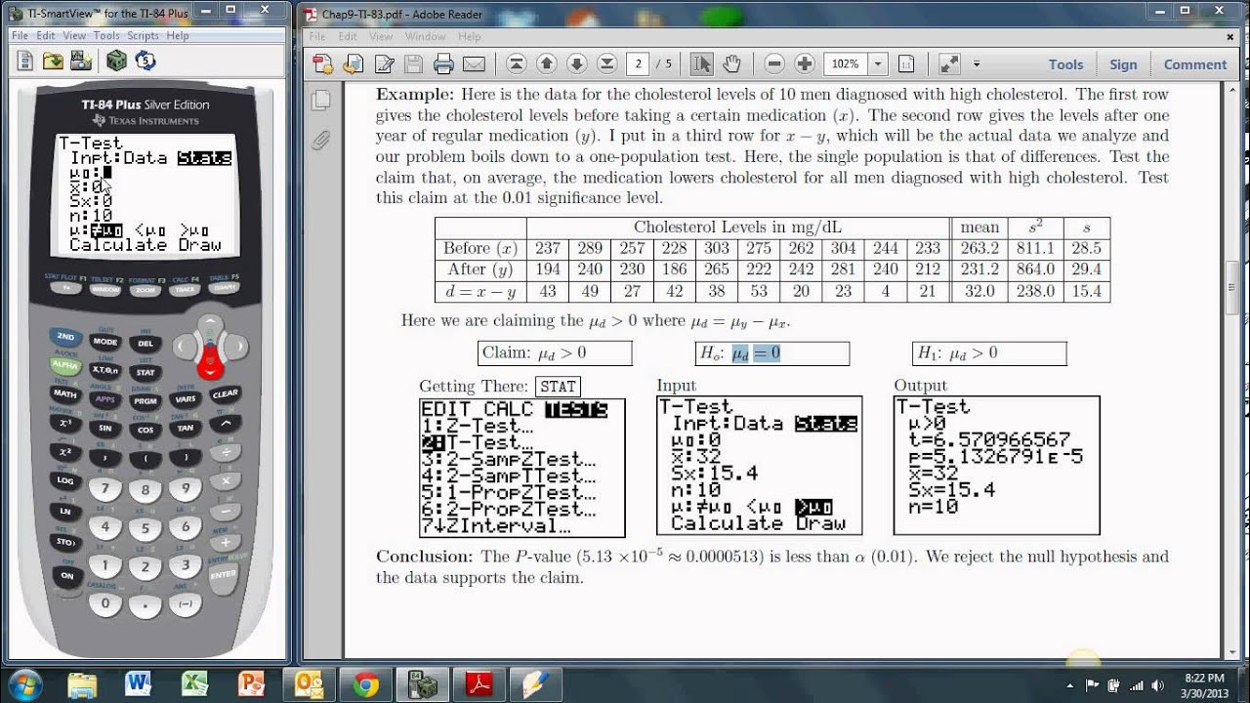Open Microsoft Word from the taskbar
The width and height of the screenshot is (1250, 703).
tap(137, 682)
